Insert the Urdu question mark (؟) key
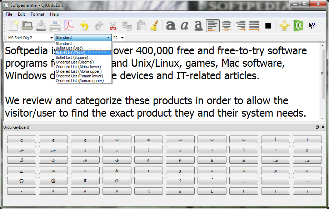Screen dimensions: 329x209 [180, 180]
